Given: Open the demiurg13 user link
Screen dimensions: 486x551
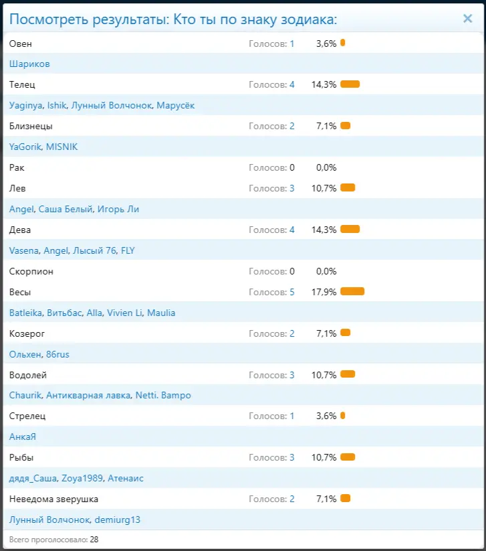Looking at the screenshot, I should [x=117, y=520].
